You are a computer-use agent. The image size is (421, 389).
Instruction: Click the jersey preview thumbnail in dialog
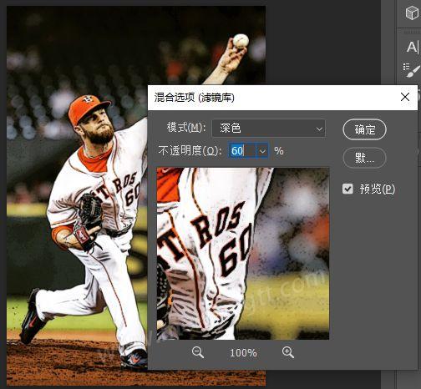click(243, 254)
